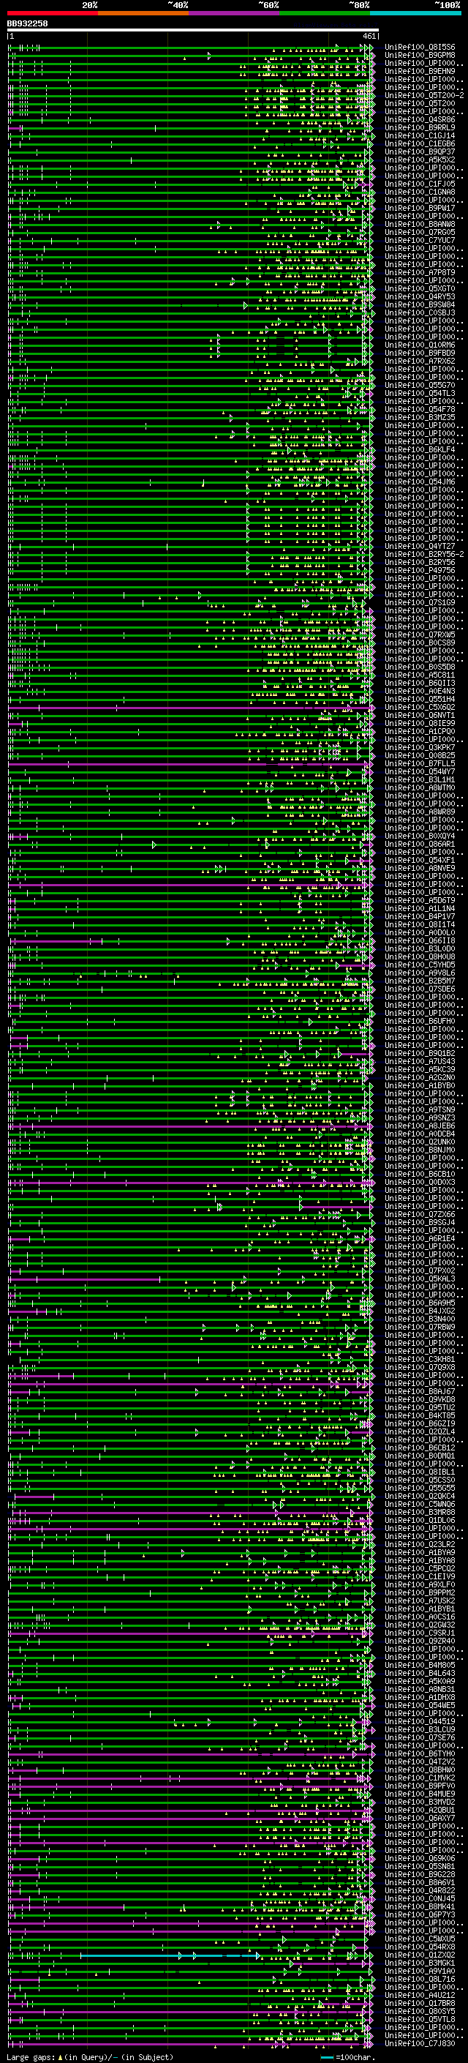Click label UniRef100_A1DHX8
The image size is (468, 2063).
tap(420, 1697)
